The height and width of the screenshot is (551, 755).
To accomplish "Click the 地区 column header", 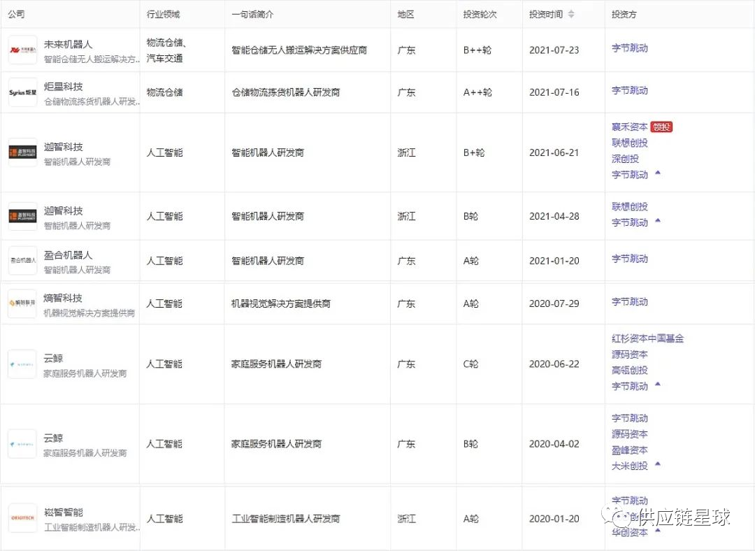I will click(x=406, y=14).
